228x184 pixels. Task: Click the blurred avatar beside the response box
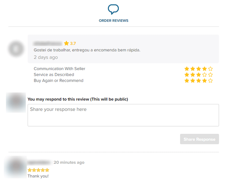click(16, 103)
